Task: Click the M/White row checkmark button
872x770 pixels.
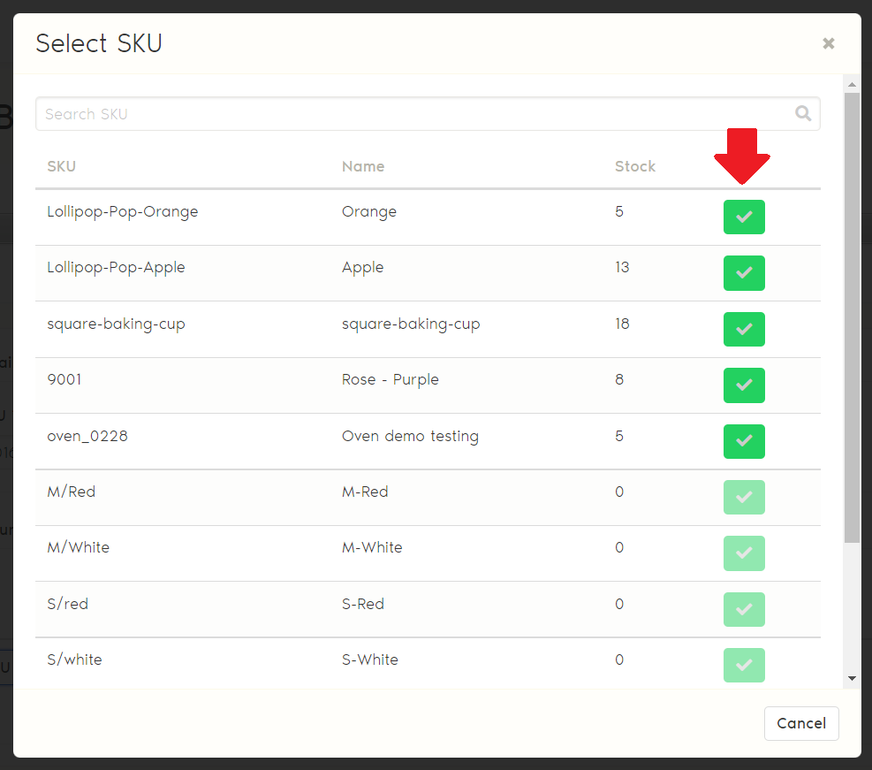Action: 744,553
